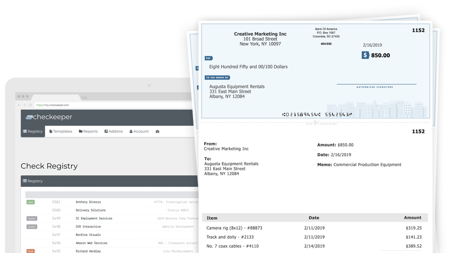The width and height of the screenshot is (449, 253).
Task: Click the check date 2/16/2019
Action: 372,45
